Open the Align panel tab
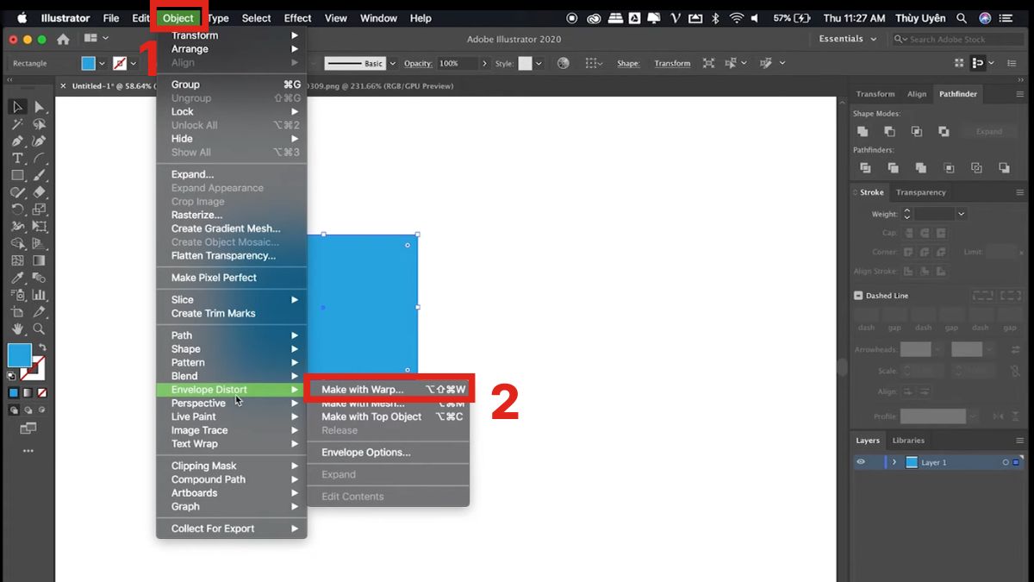The width and height of the screenshot is (1034, 582). (x=917, y=94)
